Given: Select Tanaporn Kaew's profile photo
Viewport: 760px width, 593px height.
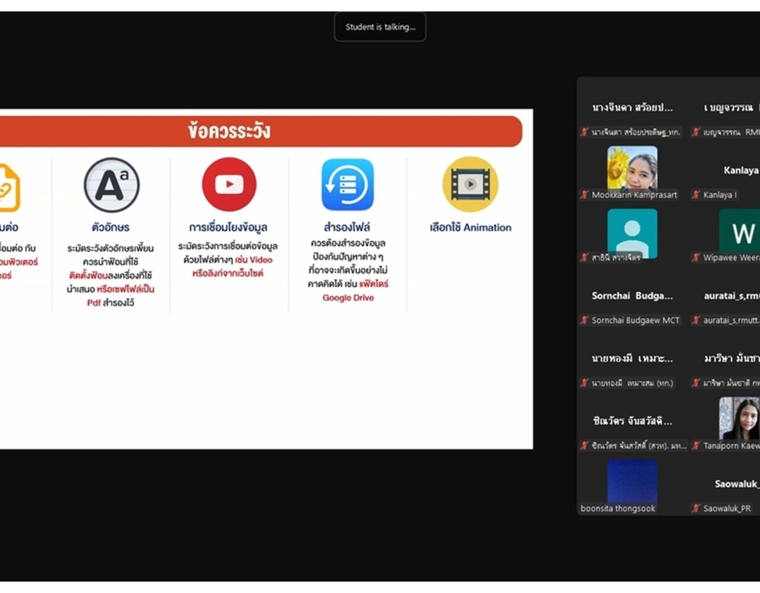Looking at the screenshot, I should pyautogui.click(x=739, y=419).
